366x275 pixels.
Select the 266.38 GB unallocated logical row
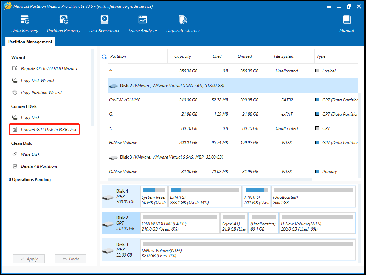[233, 71]
